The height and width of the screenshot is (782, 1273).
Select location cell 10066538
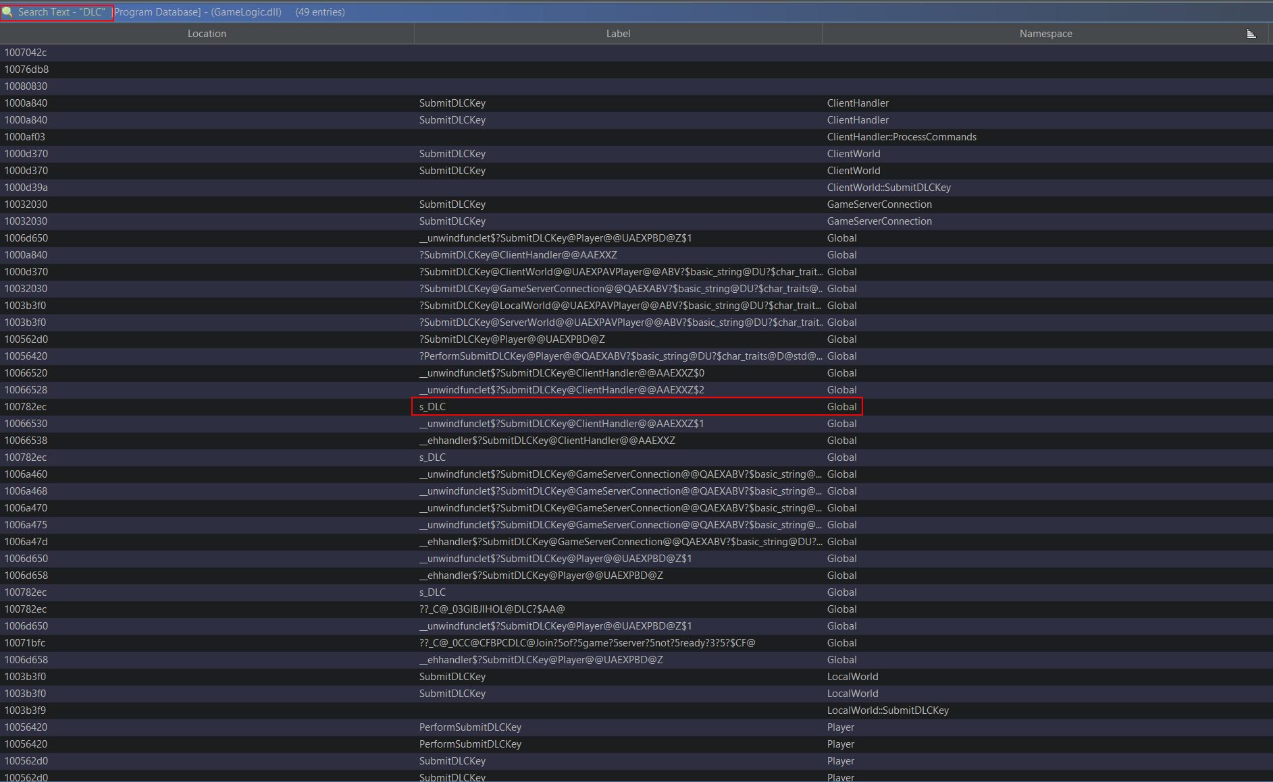[x=26, y=441]
